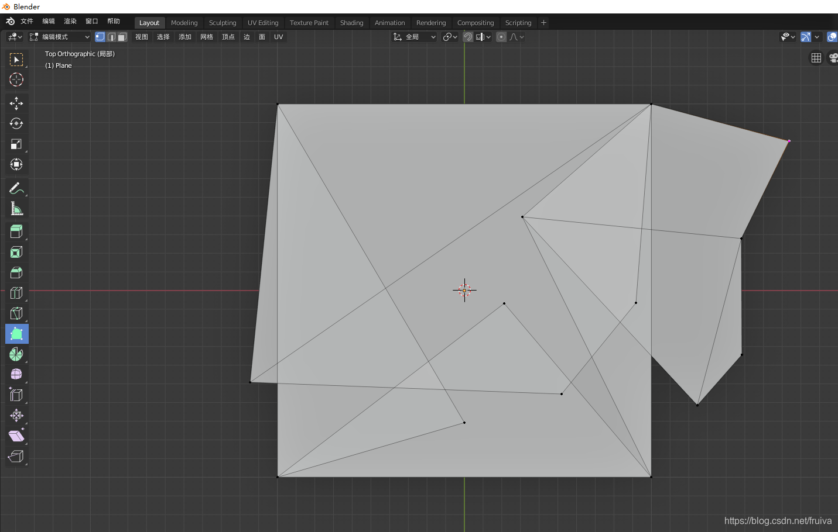Open the 文件 menu

(27, 21)
